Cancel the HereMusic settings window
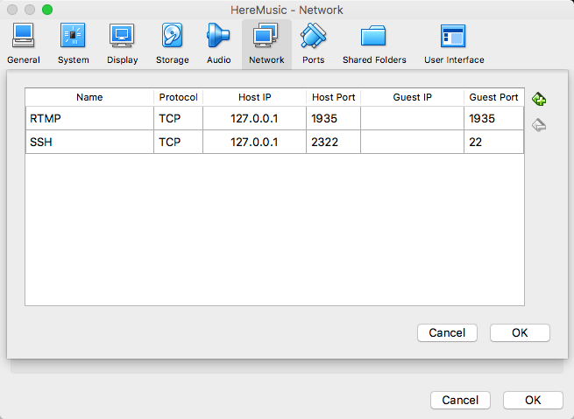574x419 pixels. pos(460,400)
